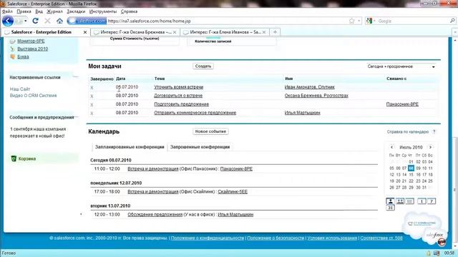Open the list all tabs dropdown

(x=455, y=32)
